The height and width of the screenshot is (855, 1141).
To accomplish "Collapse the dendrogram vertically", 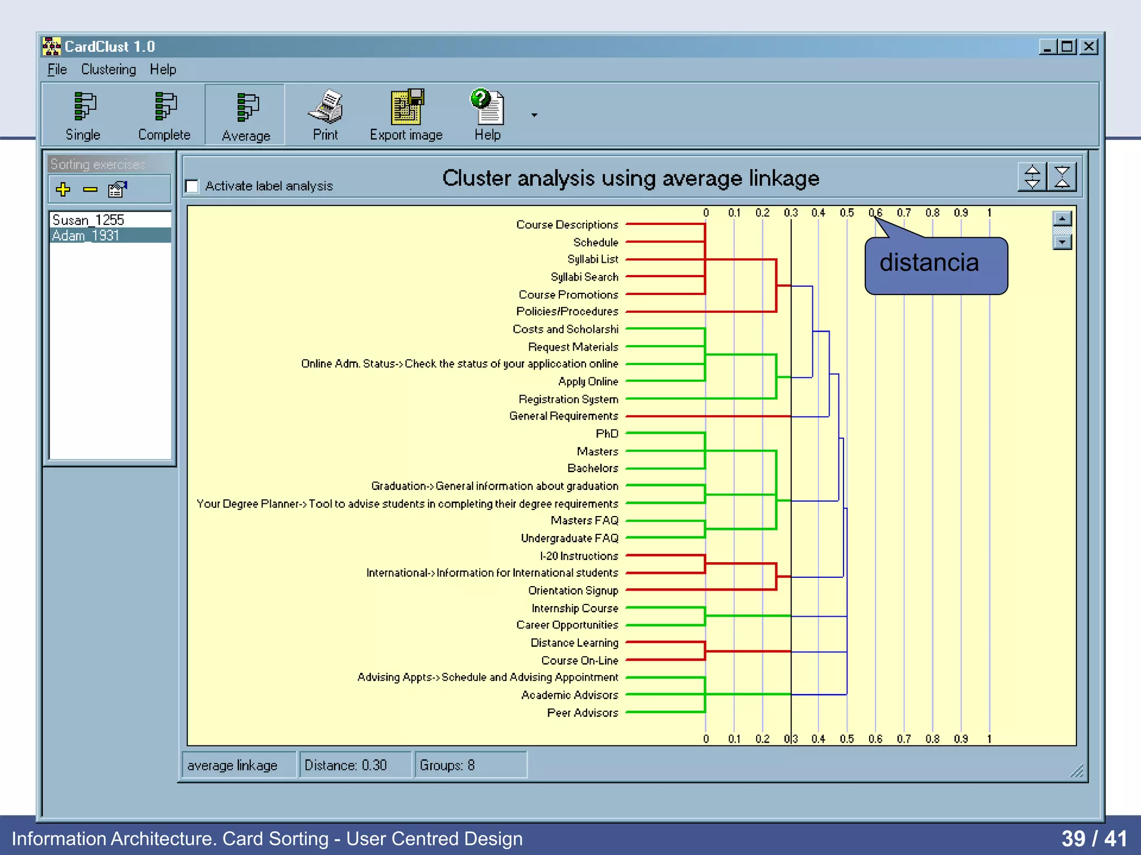I will click(1062, 178).
